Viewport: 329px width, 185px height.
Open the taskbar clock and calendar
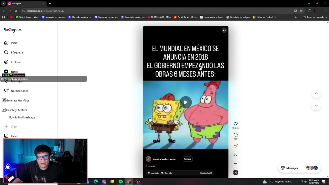[314, 182]
